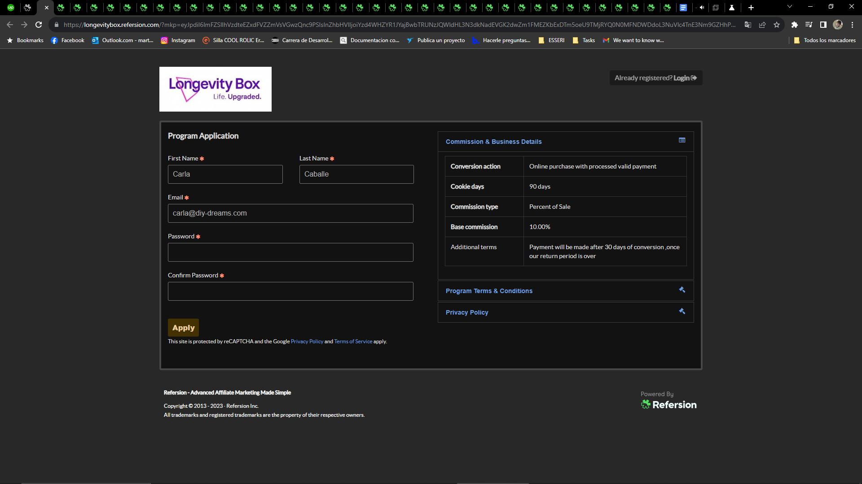The width and height of the screenshot is (862, 484).
Task: Click the First Name field
Action: click(x=225, y=174)
